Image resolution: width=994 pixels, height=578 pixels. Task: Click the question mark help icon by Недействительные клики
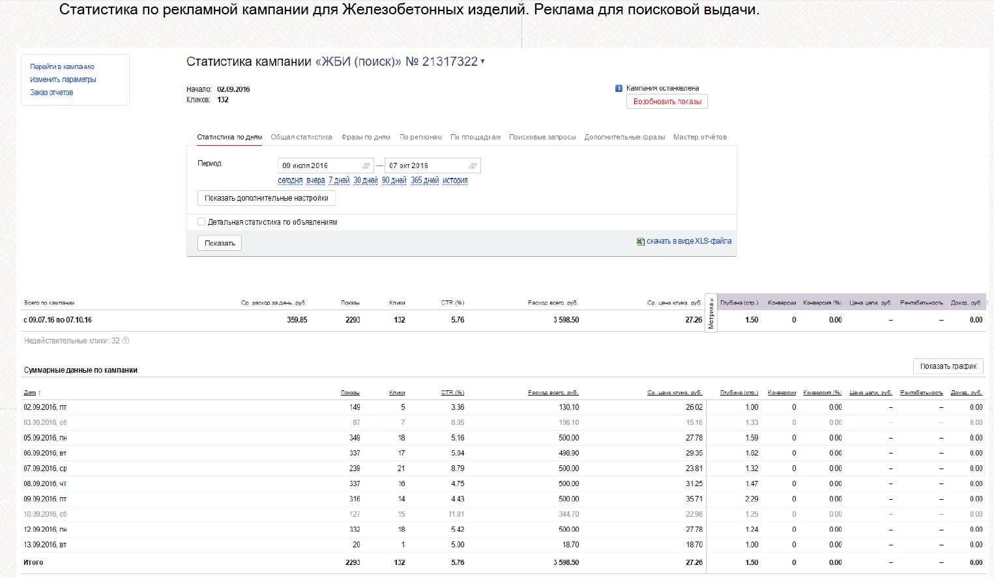click(x=126, y=341)
